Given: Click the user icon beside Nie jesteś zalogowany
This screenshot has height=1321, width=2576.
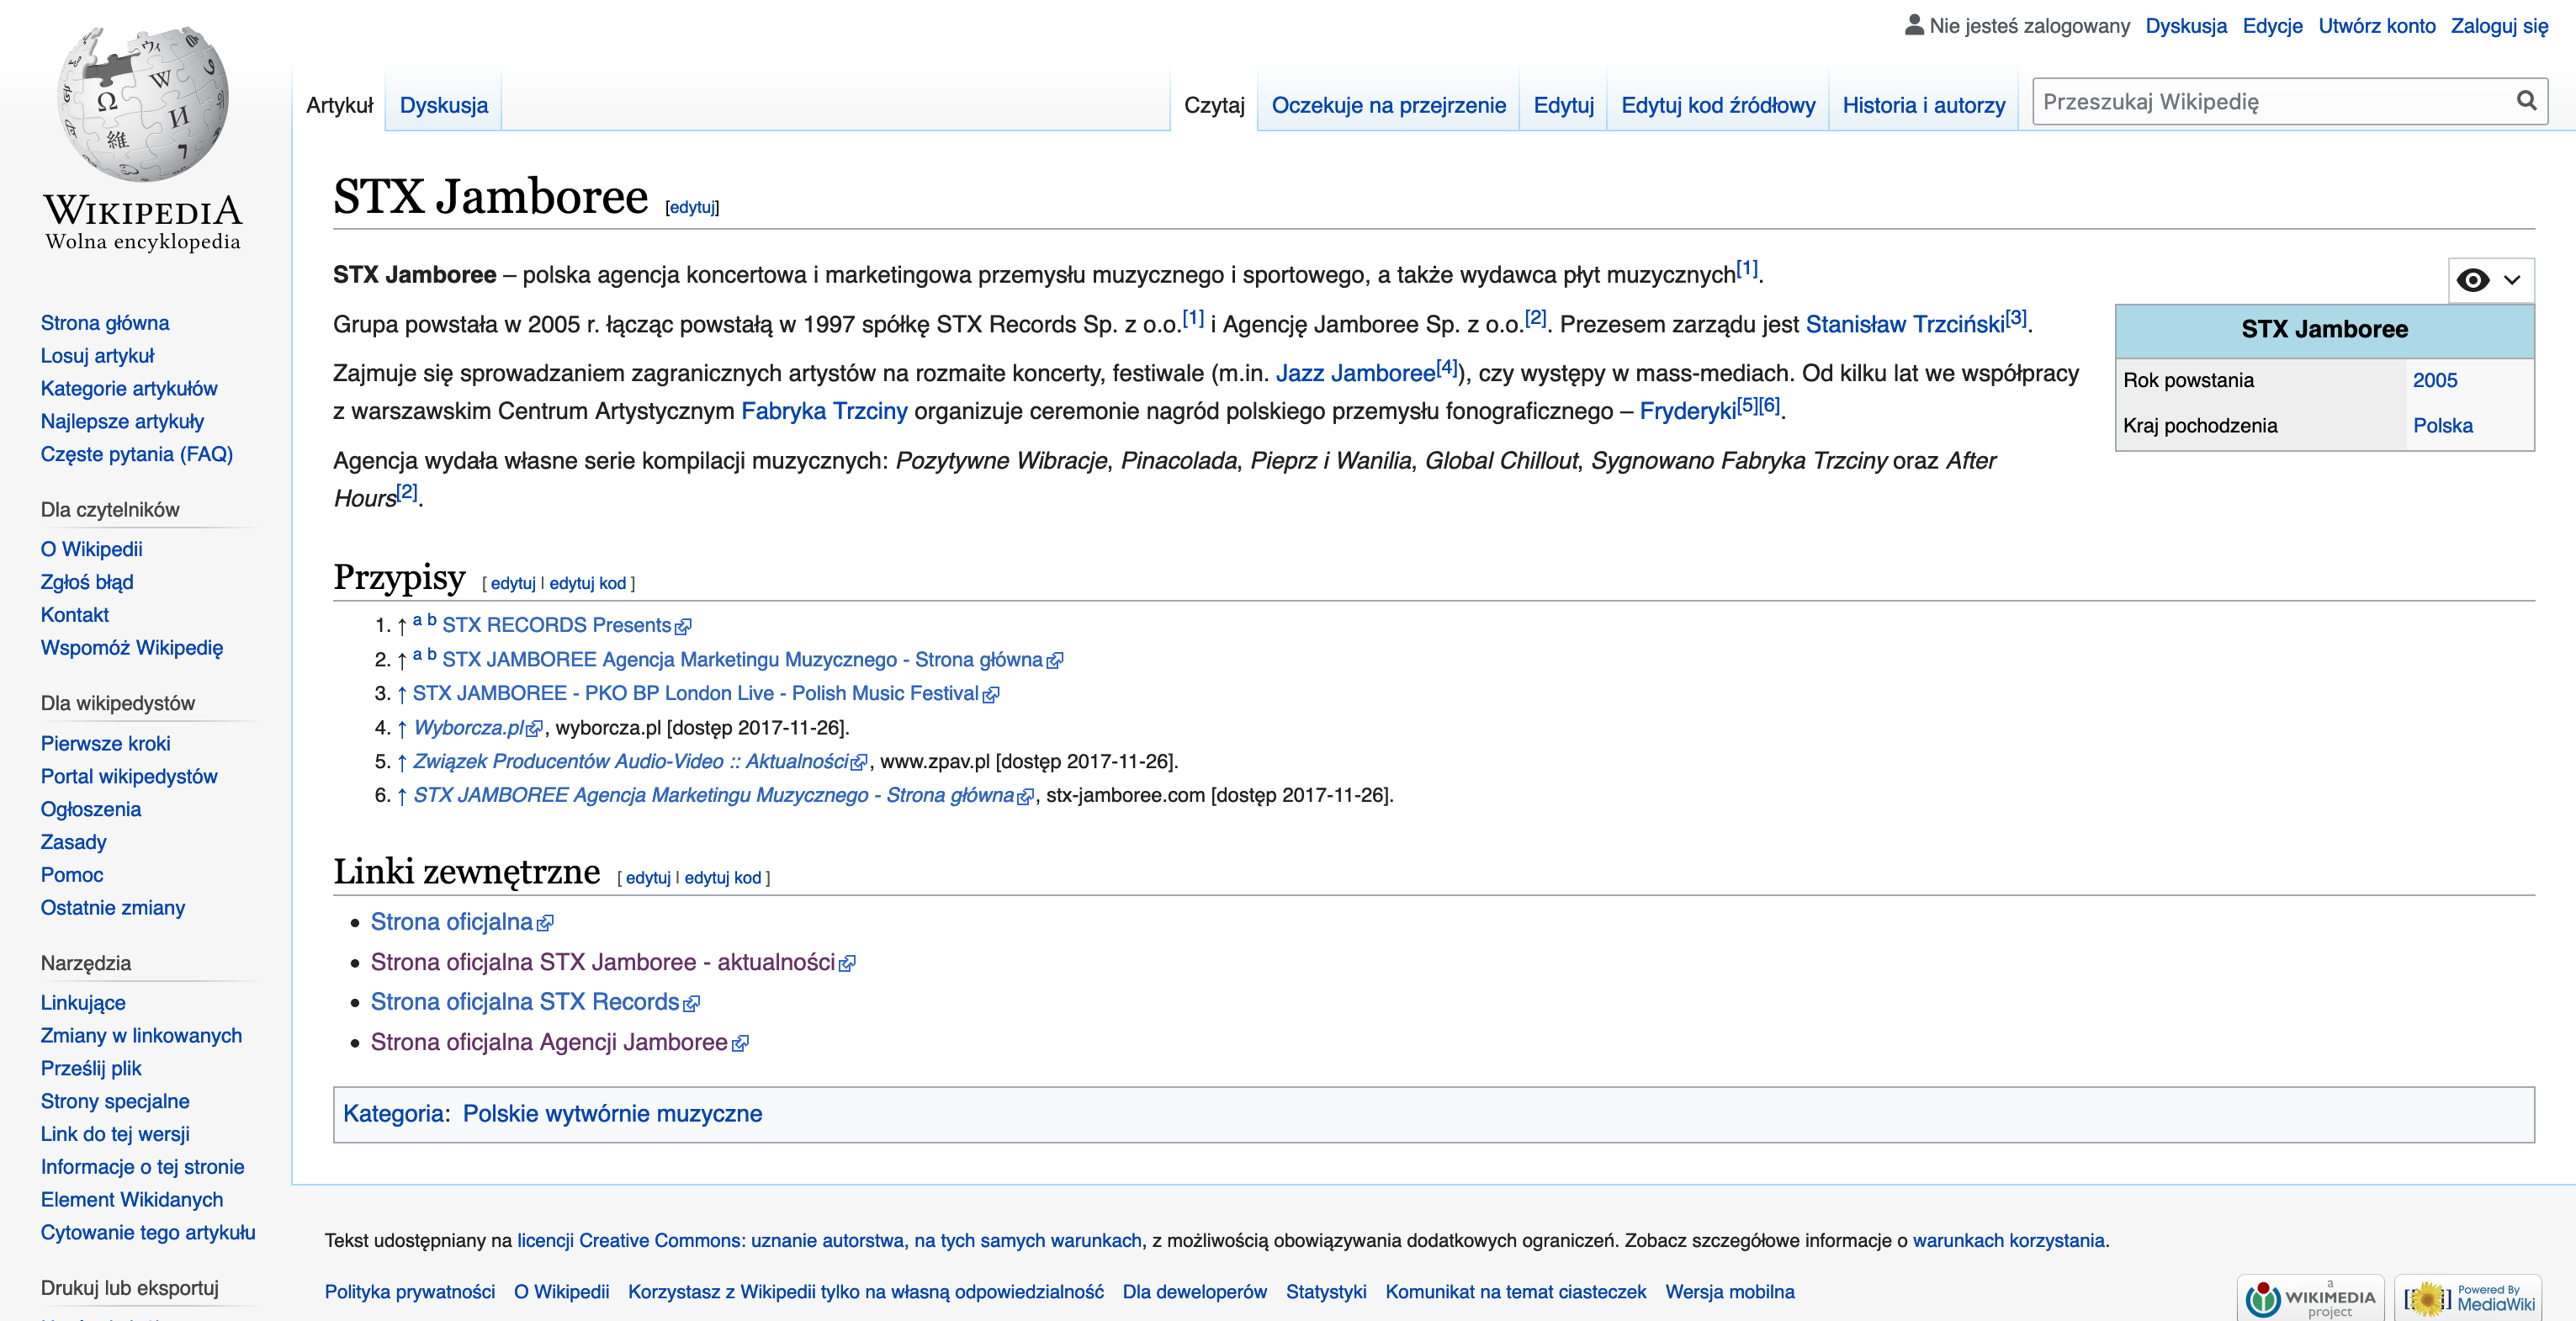Looking at the screenshot, I should (1913, 25).
